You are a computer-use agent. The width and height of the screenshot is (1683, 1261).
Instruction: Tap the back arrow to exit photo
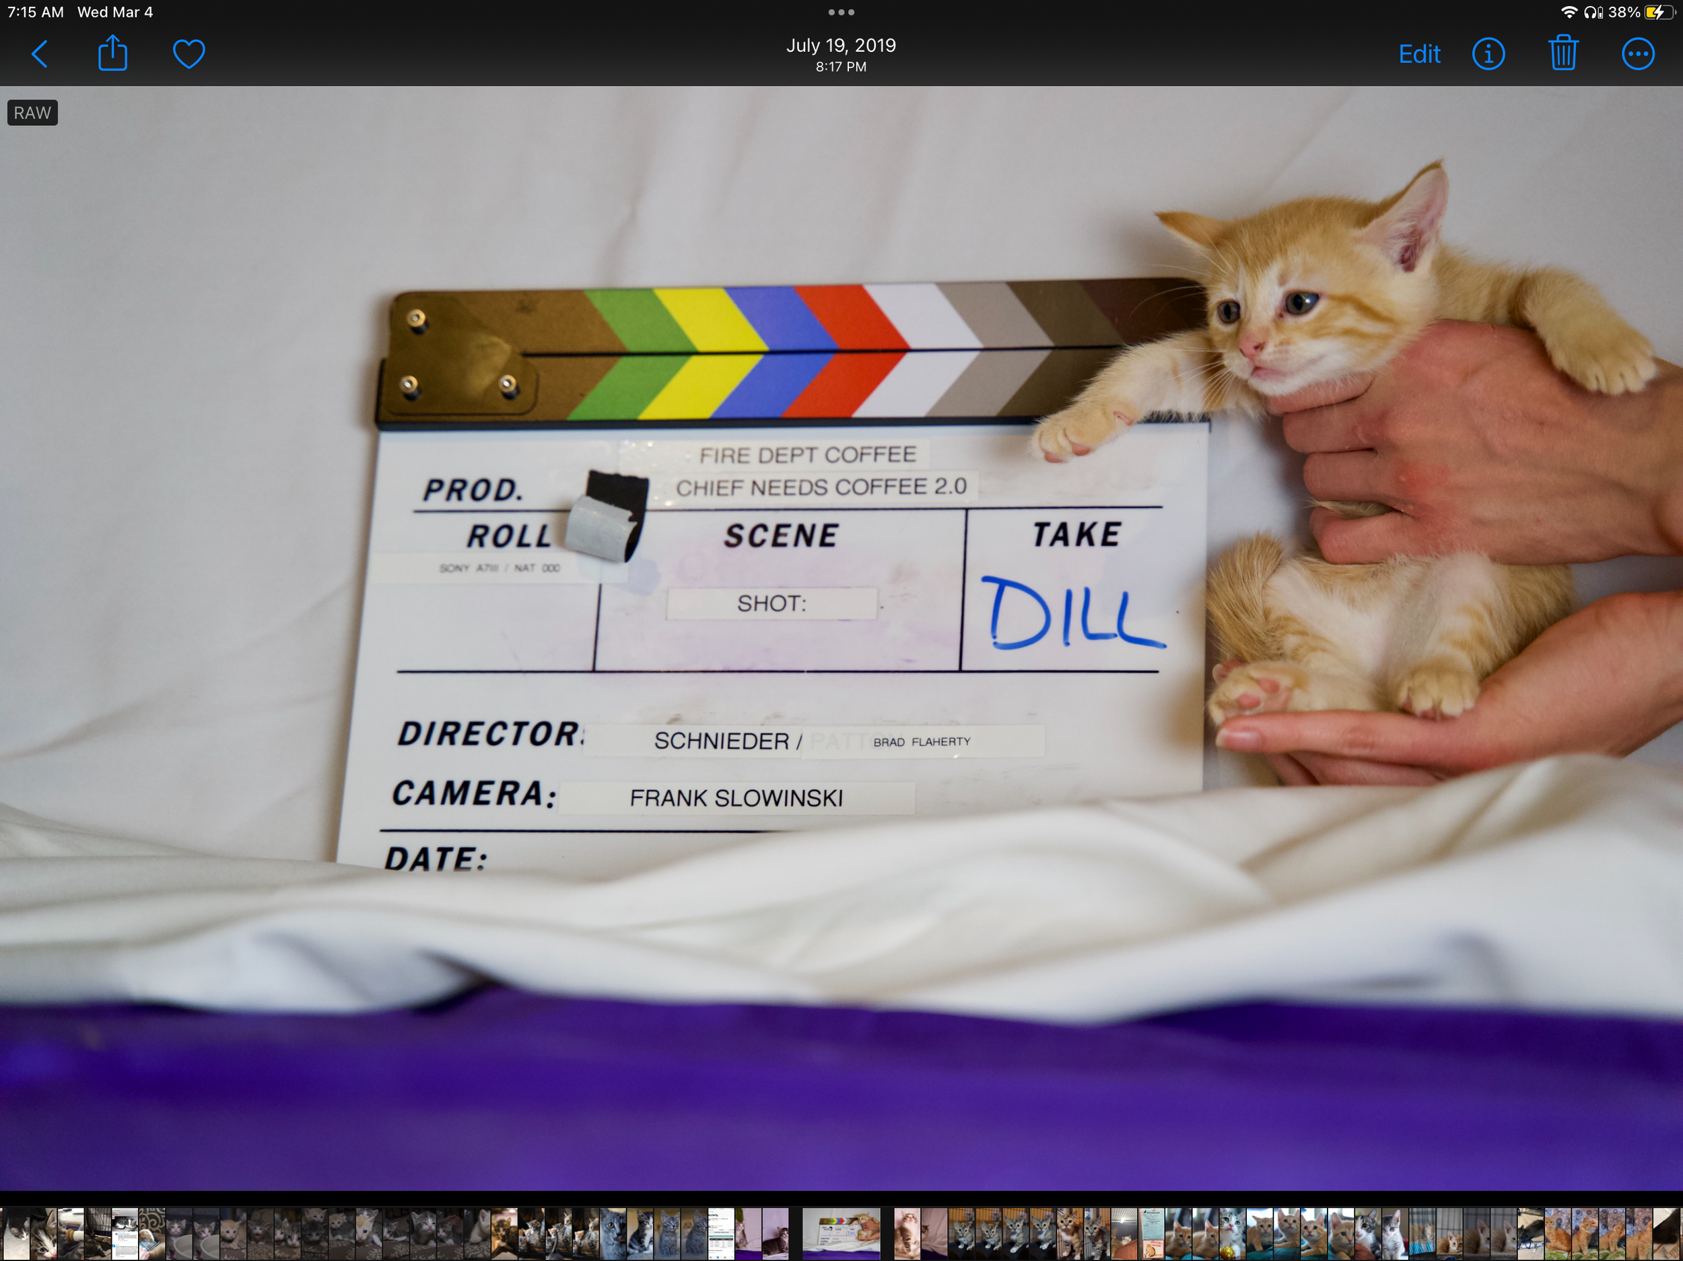coord(40,54)
